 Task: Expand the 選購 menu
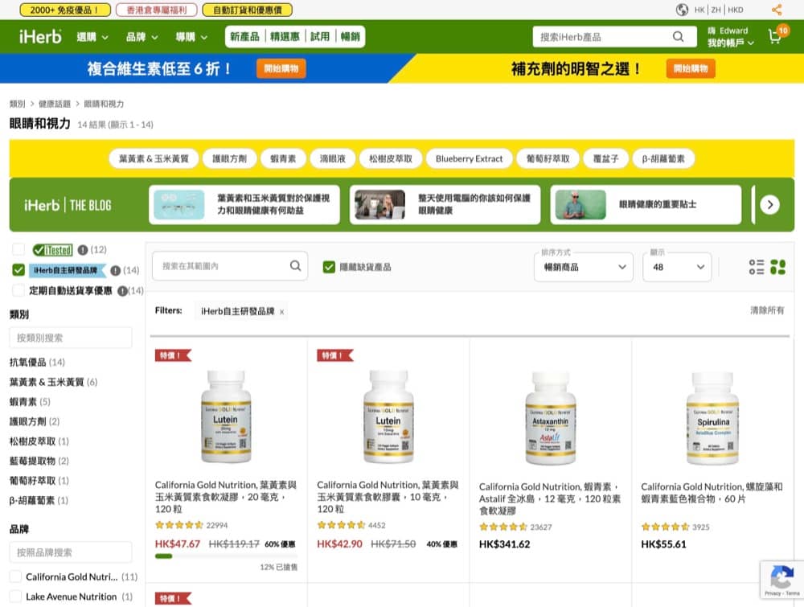(92, 37)
